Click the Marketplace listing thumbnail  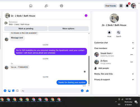pyautogui.click(x=6, y=23)
